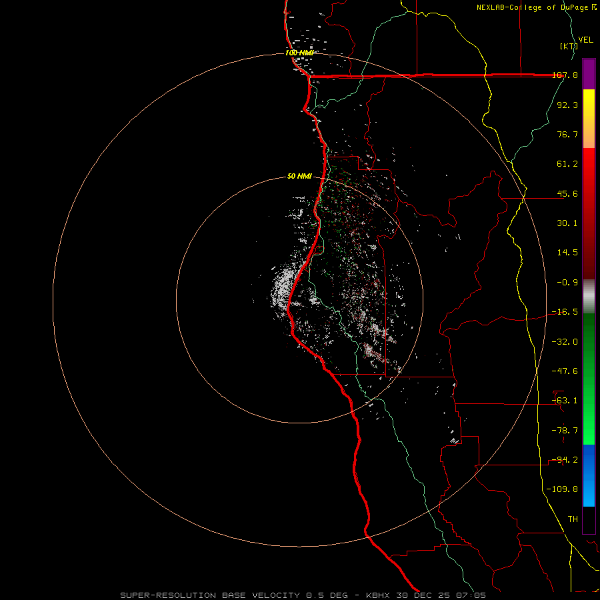Image resolution: width=600 pixels, height=600 pixels.
Task: Click the -63.1 velocity scale value
Action: pos(565,401)
